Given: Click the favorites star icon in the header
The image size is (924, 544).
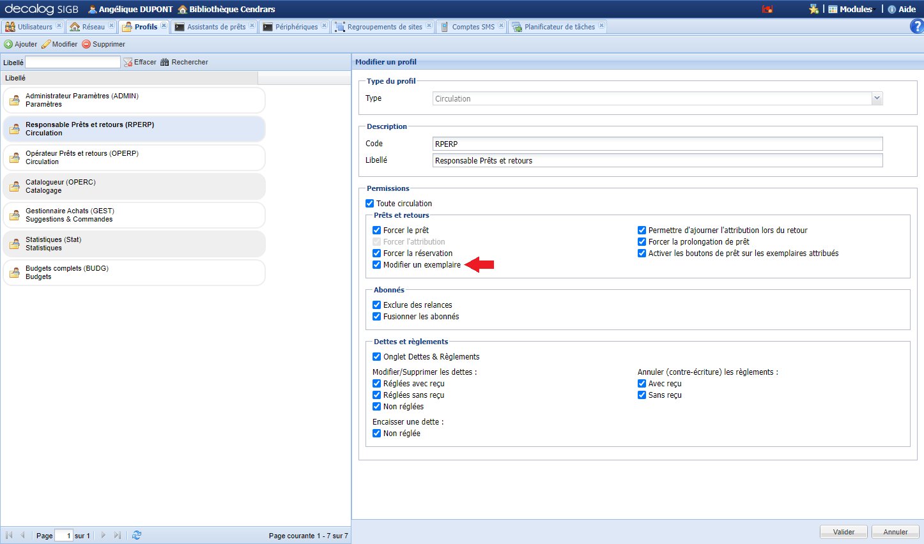Looking at the screenshot, I should 813,9.
